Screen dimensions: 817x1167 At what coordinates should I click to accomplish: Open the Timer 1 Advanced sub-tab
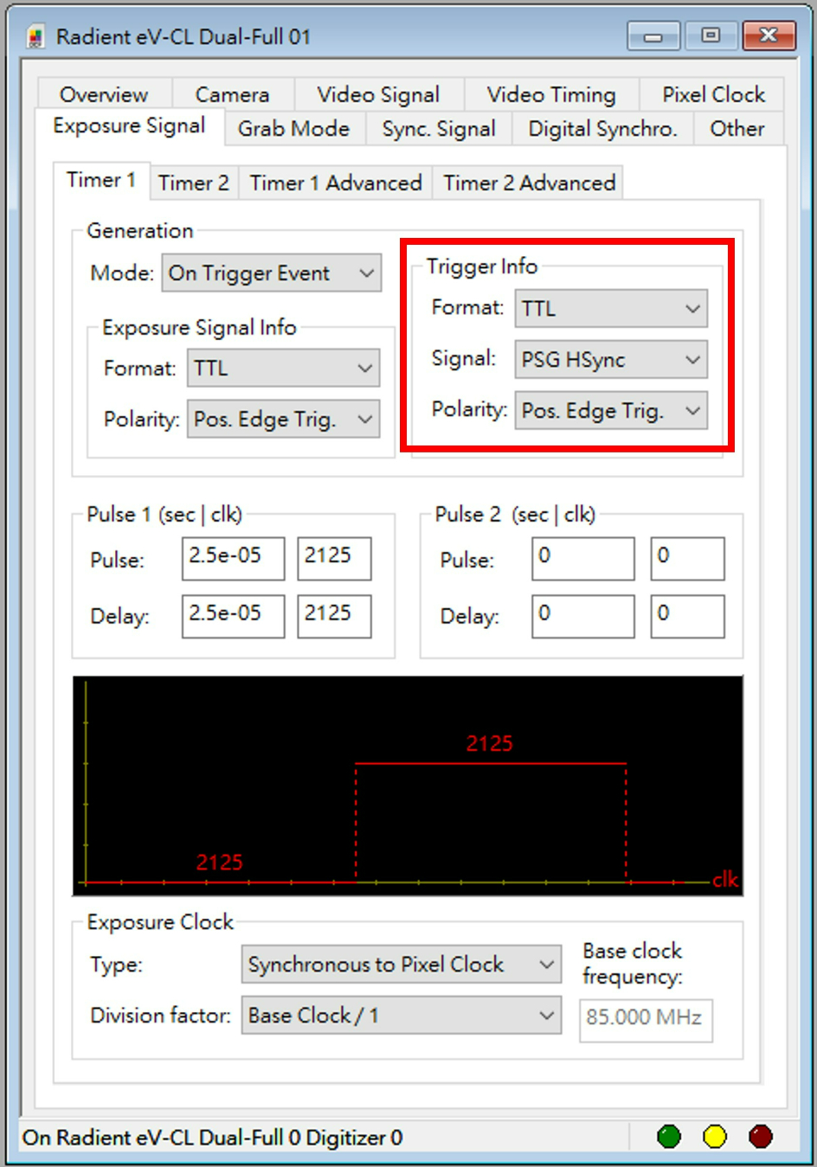336,183
